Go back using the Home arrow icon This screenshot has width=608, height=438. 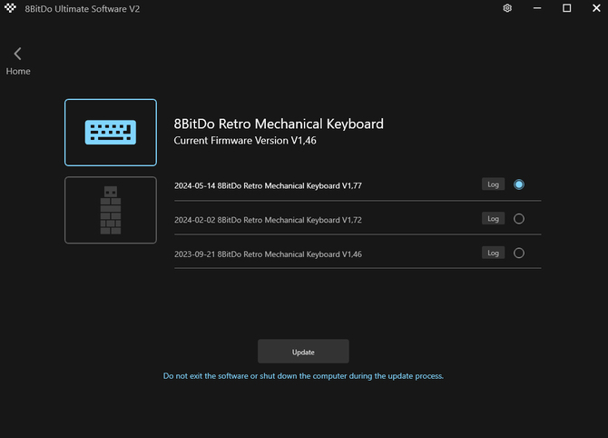(x=17, y=54)
